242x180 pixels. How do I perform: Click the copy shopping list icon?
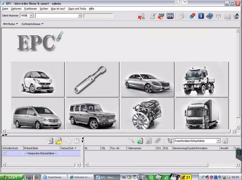pos(68,141)
